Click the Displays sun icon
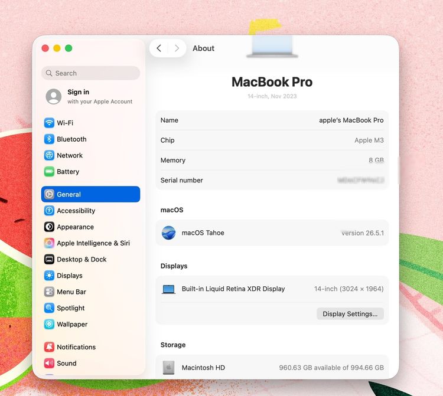This screenshot has width=443, height=396. 49,276
